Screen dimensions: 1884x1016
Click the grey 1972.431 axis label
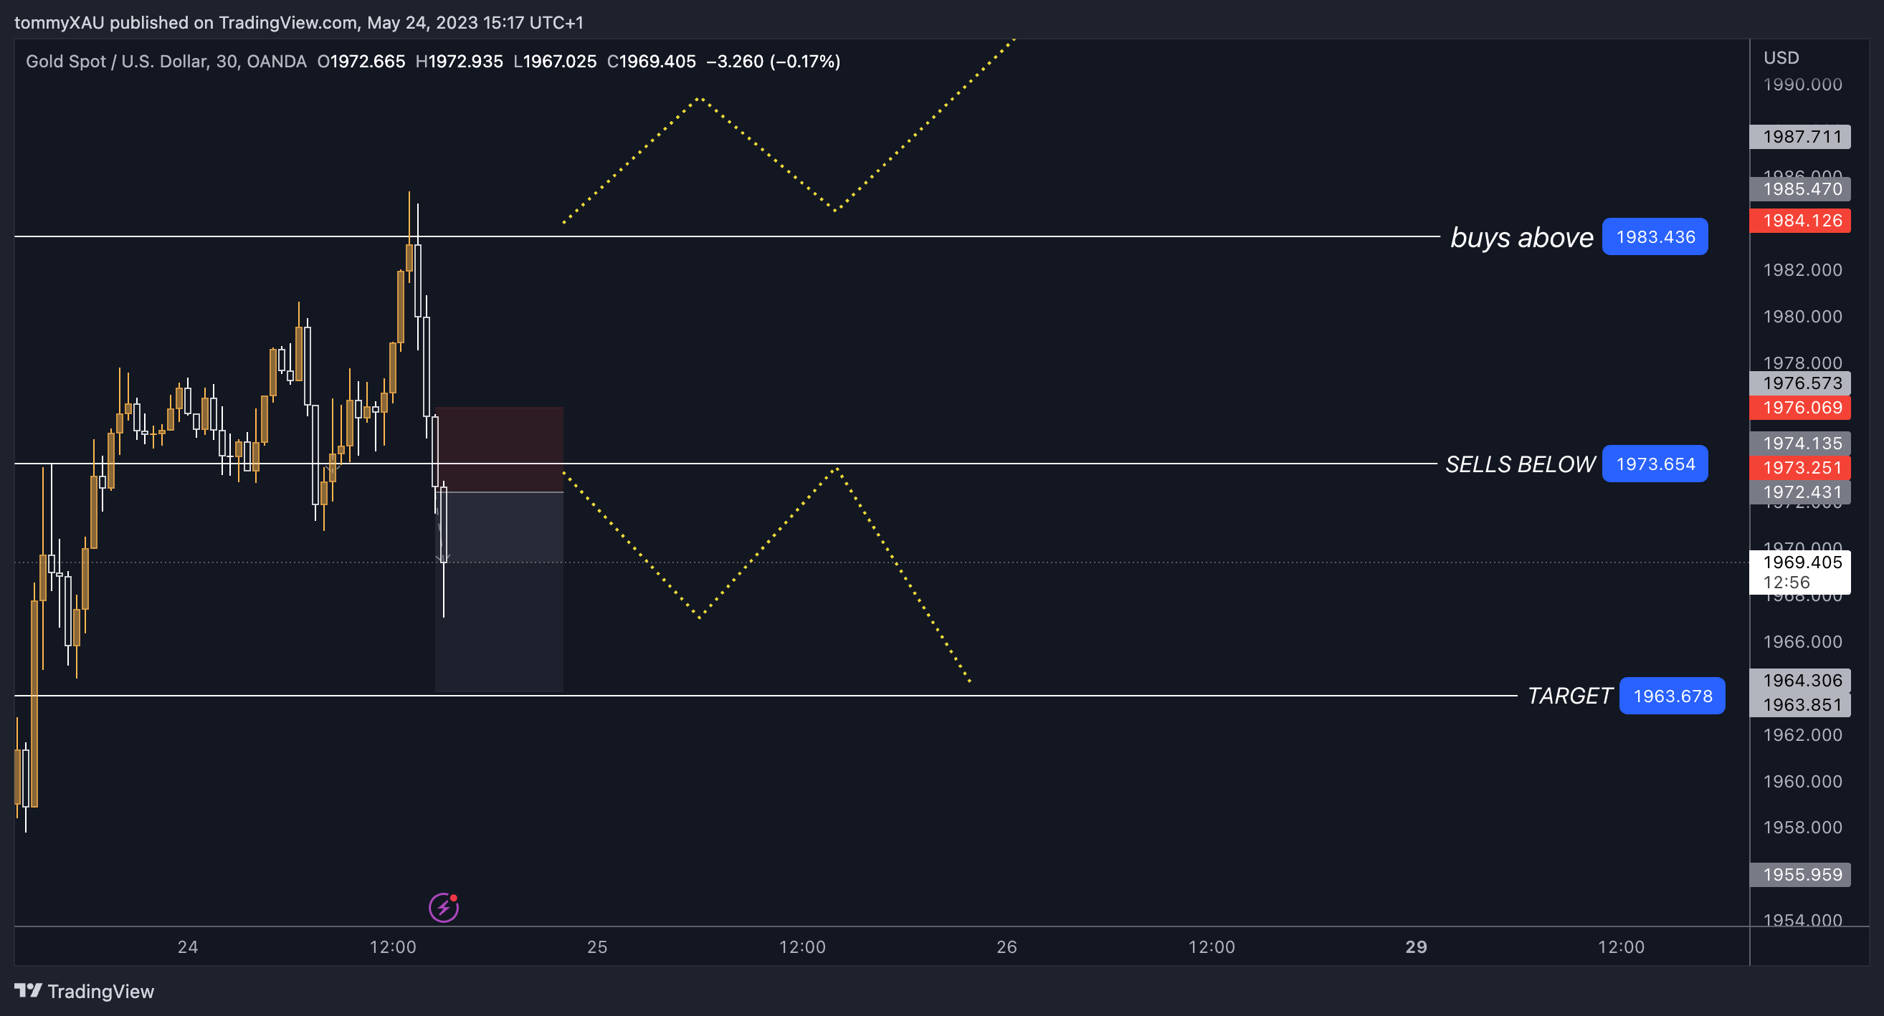[1799, 492]
